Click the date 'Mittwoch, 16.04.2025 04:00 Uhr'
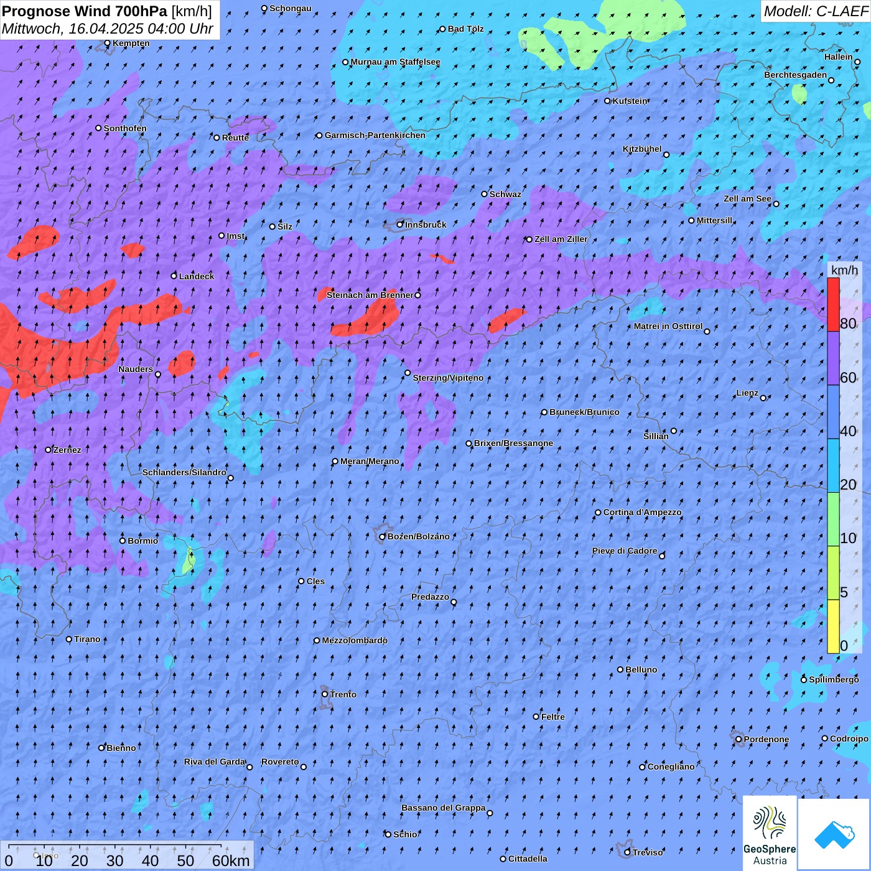The height and width of the screenshot is (871, 871). pyautogui.click(x=107, y=29)
